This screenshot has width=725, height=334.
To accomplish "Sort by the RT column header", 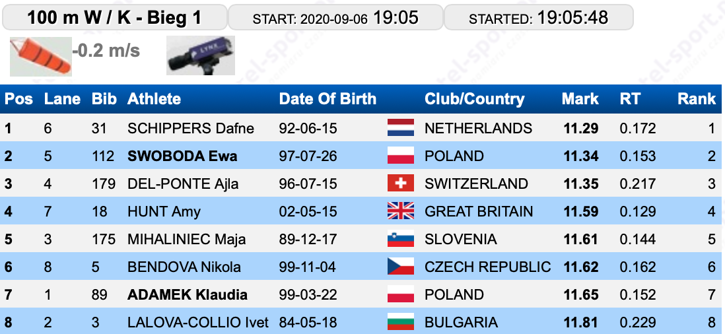I will pyautogui.click(x=630, y=99).
